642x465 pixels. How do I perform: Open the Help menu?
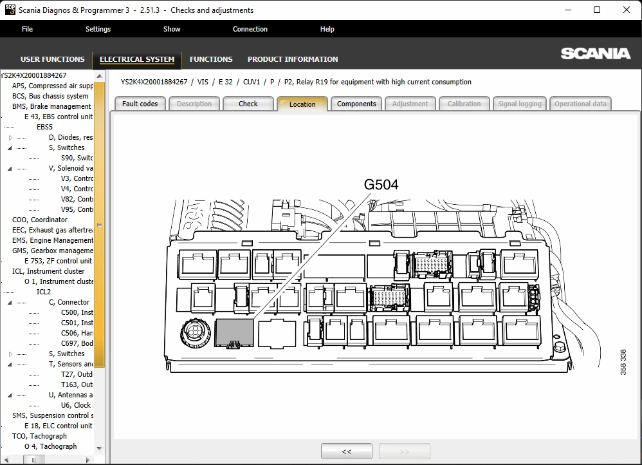pyautogui.click(x=327, y=29)
